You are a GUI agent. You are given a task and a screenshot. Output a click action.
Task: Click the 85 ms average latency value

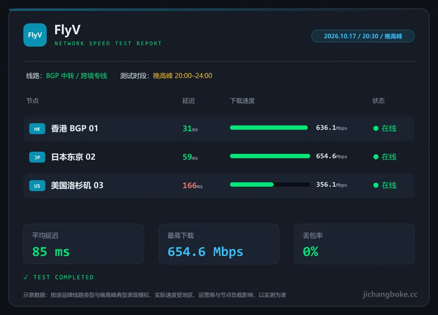pyautogui.click(x=51, y=252)
